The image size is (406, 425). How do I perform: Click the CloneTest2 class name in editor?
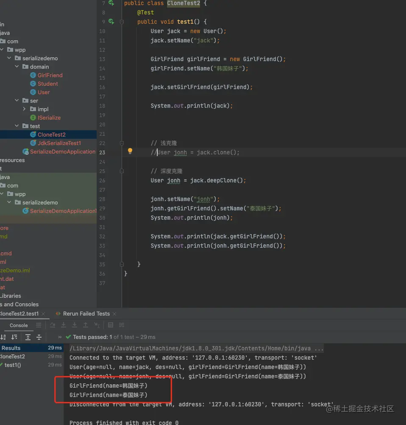click(184, 3)
